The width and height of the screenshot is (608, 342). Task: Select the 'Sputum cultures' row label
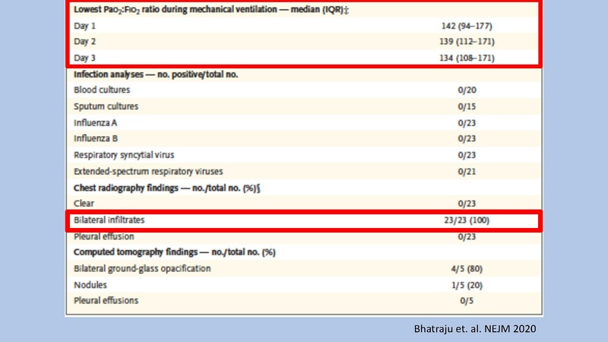tap(106, 106)
